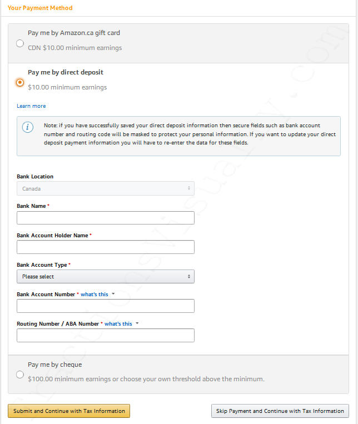This screenshot has width=358, height=424.
Task: Focus the Bank Name input field
Action: [x=106, y=218]
